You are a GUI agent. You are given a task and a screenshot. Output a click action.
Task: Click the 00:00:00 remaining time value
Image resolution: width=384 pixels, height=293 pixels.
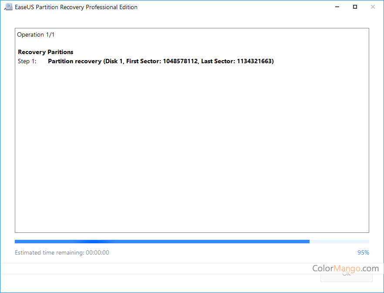[x=97, y=252]
